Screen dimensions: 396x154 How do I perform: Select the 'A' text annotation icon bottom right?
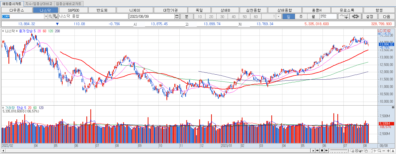tap(393, 151)
